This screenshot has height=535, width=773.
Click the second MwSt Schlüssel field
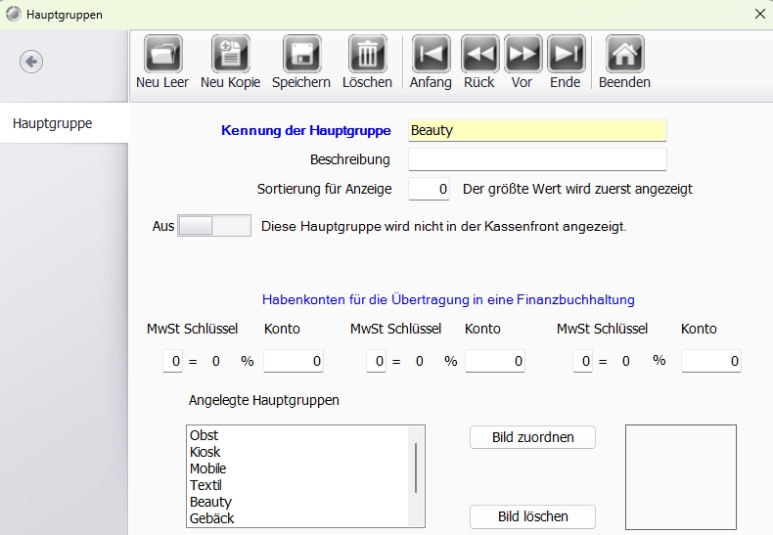pyautogui.click(x=376, y=361)
